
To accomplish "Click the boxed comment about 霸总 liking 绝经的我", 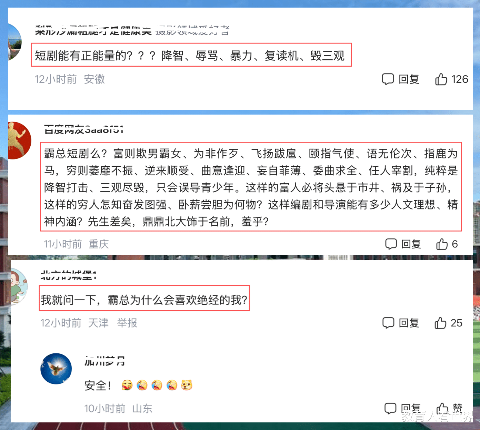I will [144, 298].
